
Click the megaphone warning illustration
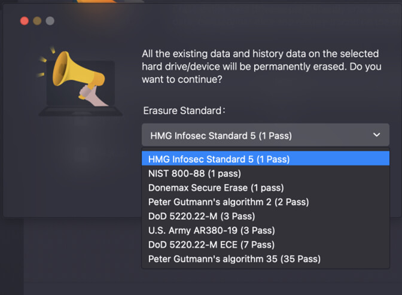coord(80,81)
